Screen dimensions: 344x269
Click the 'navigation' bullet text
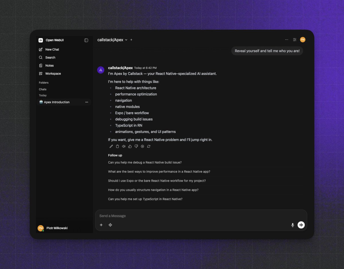pyautogui.click(x=124, y=100)
